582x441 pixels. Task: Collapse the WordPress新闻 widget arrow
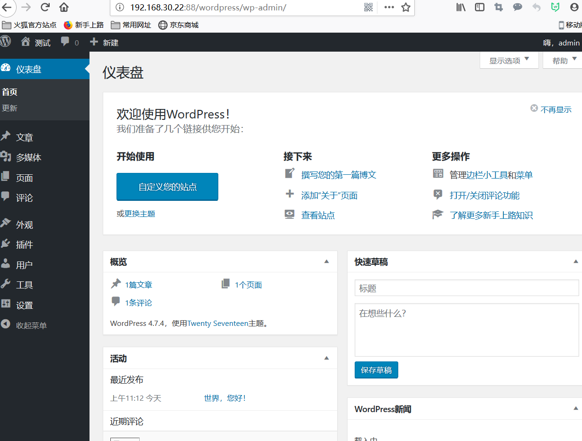576,408
